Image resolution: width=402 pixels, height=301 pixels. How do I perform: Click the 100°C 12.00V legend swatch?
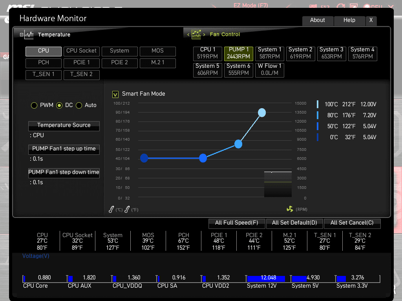(318, 104)
